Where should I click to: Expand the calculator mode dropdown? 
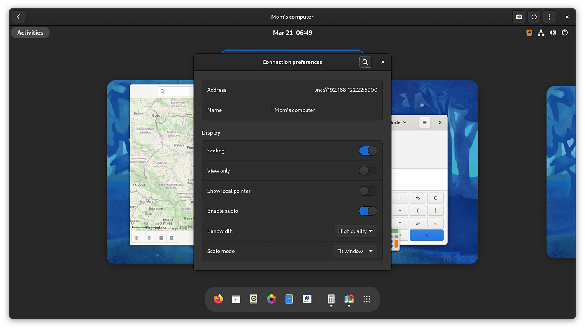click(x=399, y=122)
